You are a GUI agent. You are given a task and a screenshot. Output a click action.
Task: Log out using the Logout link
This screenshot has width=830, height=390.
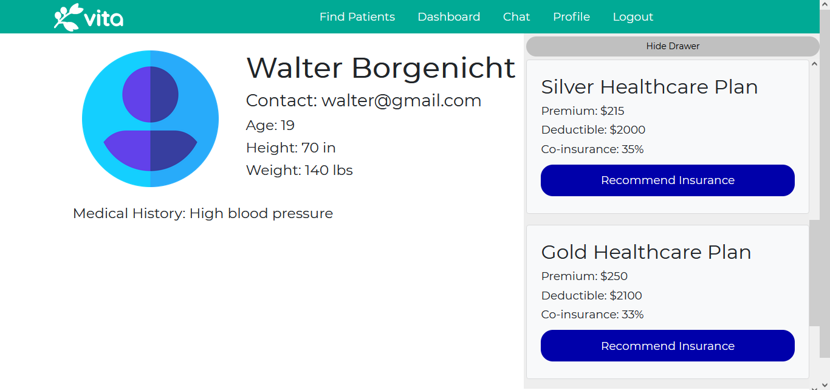[633, 17]
